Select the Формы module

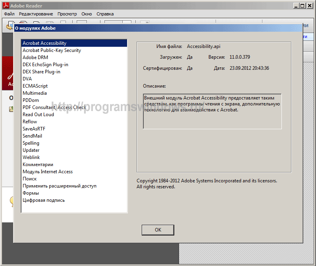click(74, 193)
